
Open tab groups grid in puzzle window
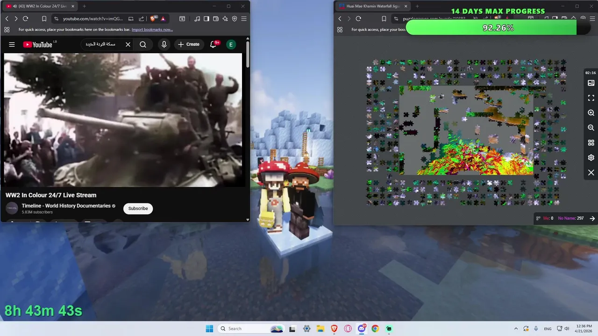tap(340, 29)
